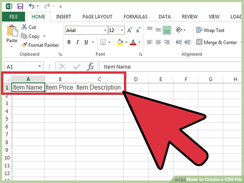Open the Clipboard pane launcher

60,54
